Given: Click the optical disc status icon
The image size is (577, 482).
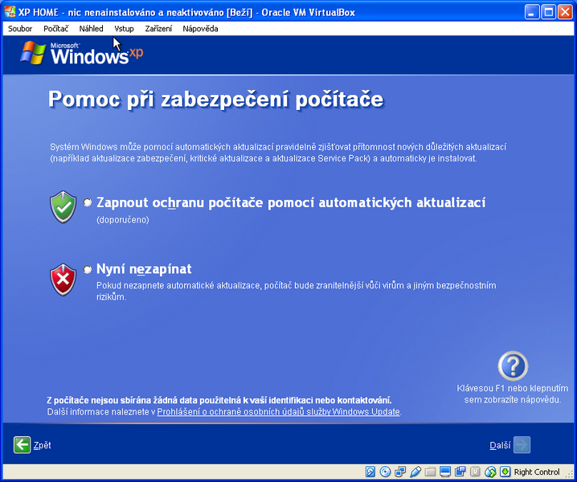Looking at the screenshot, I should [385, 472].
